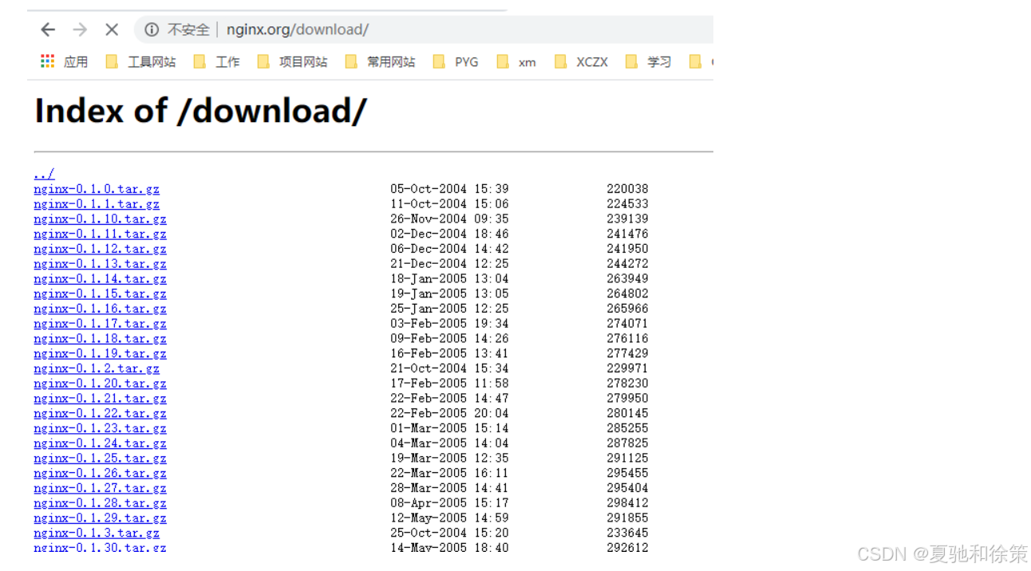The width and height of the screenshot is (1031, 571).
Task: Download nginx-0.1.24.tar.gz
Action: click(100, 443)
